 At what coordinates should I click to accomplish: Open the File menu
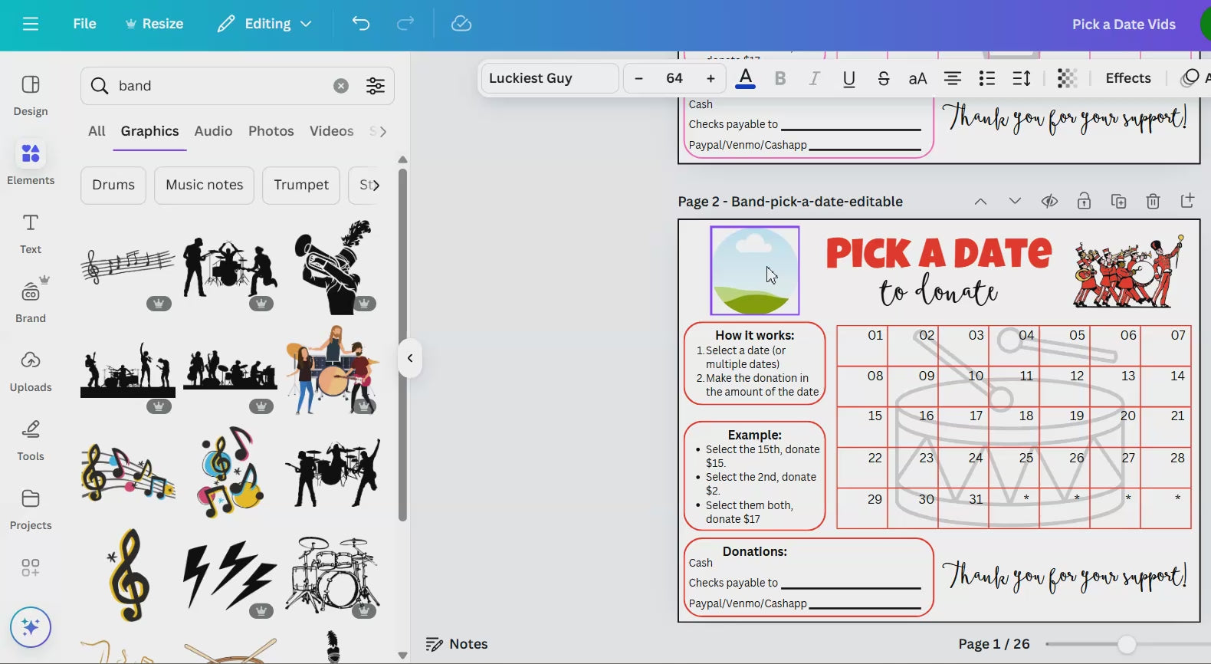(x=84, y=24)
